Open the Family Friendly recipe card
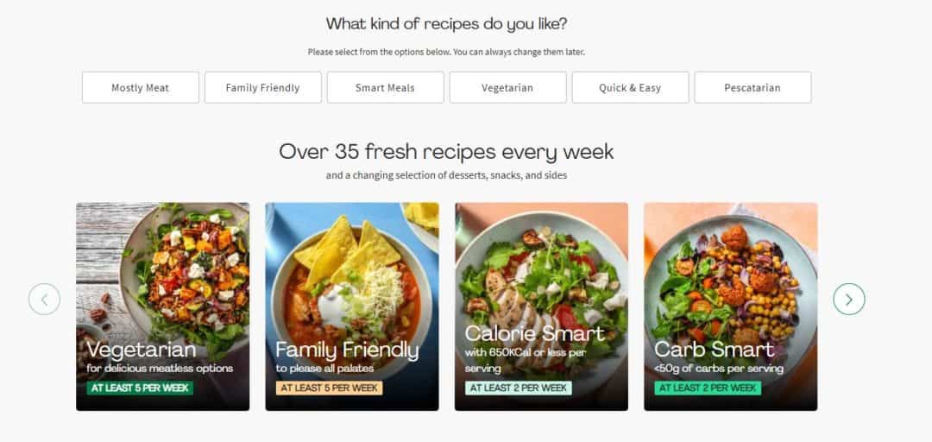This screenshot has width=932, height=442. click(x=352, y=306)
